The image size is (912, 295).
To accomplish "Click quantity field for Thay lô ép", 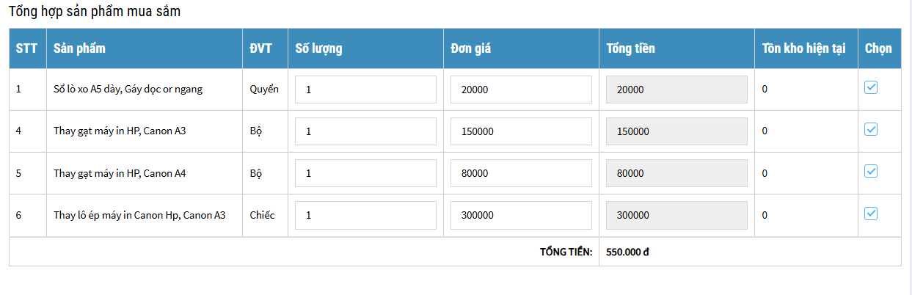I will click(x=365, y=215).
